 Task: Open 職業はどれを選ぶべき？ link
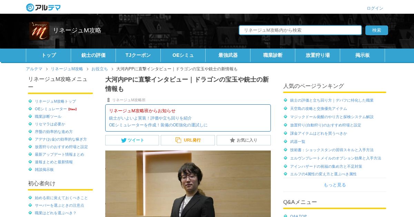56,213
